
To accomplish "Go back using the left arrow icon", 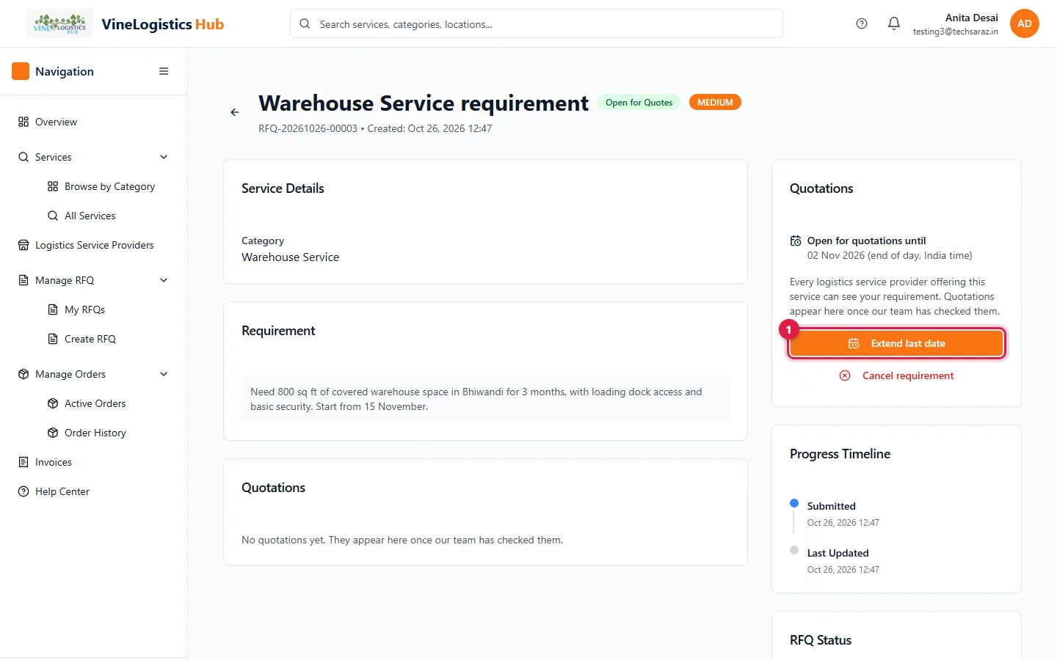I will click(235, 112).
